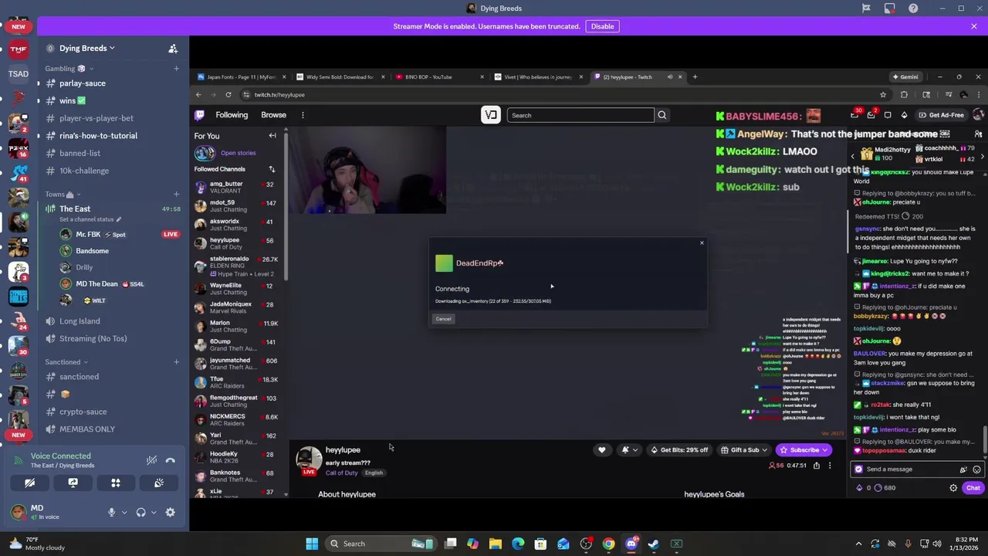
Task: Dismiss the Streamer Mode banner
Action: [974, 26]
